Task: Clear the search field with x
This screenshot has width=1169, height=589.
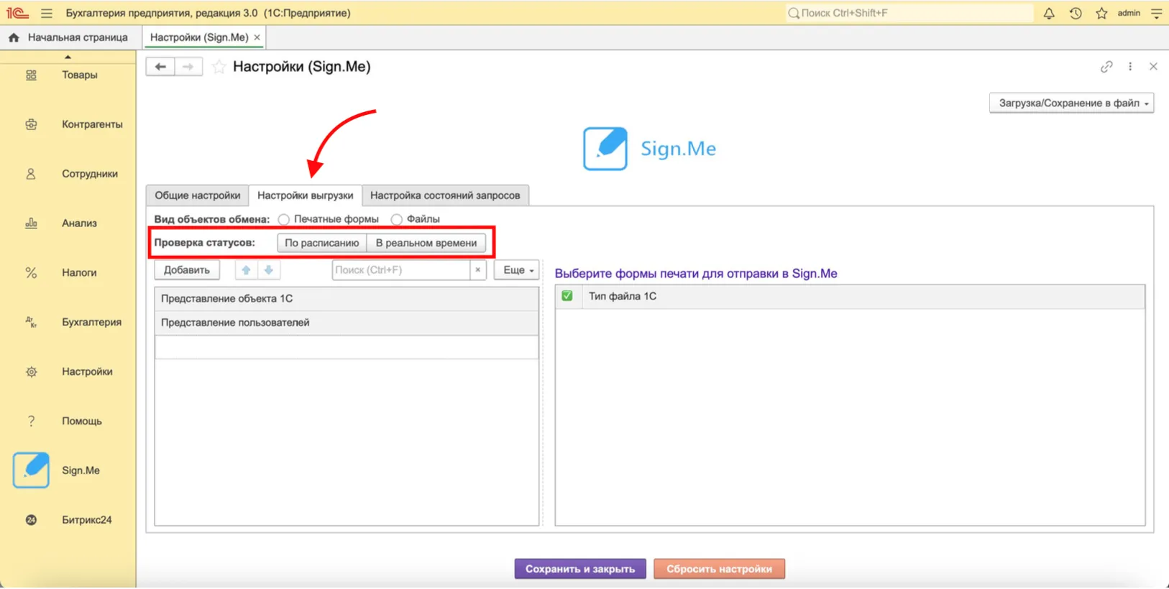Action: click(478, 270)
